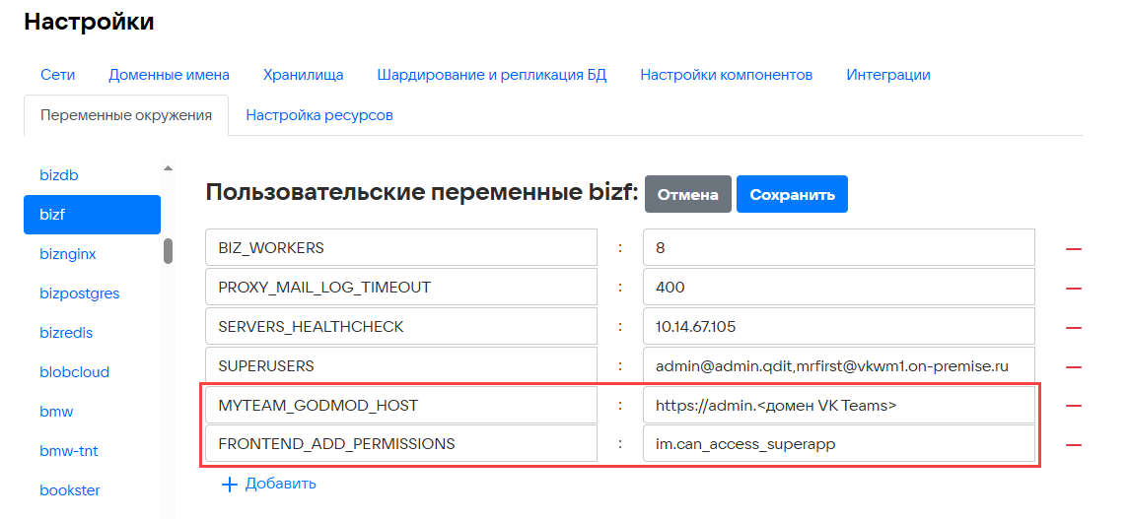Screen dimensions: 1129x519
Task: Switch to Доменные имена tab
Action: [x=169, y=75]
